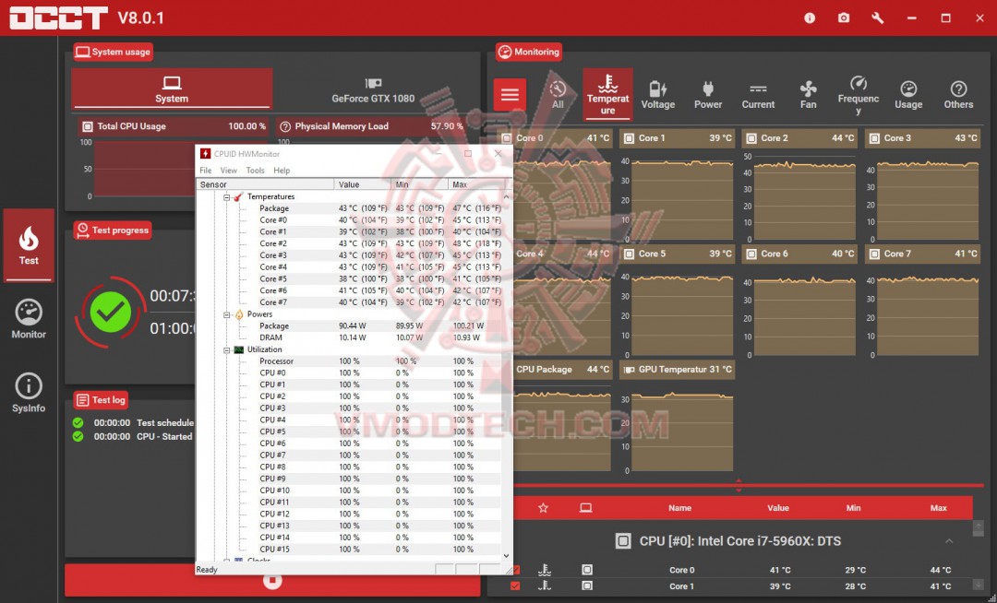The width and height of the screenshot is (997, 603).
Task: Click the CPU chip icon on Core 3 graph
Action: (x=874, y=137)
